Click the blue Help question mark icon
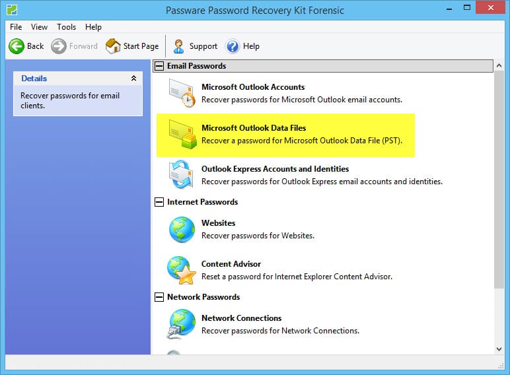Screen dimensions: 510x375 click(233, 46)
